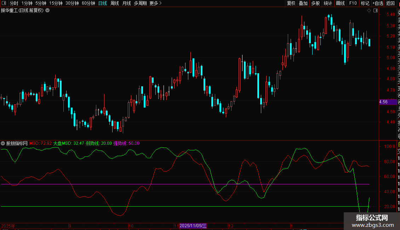Activate the 画线 drawing tools button
The height and width of the screenshot is (230, 400).
point(340,3)
